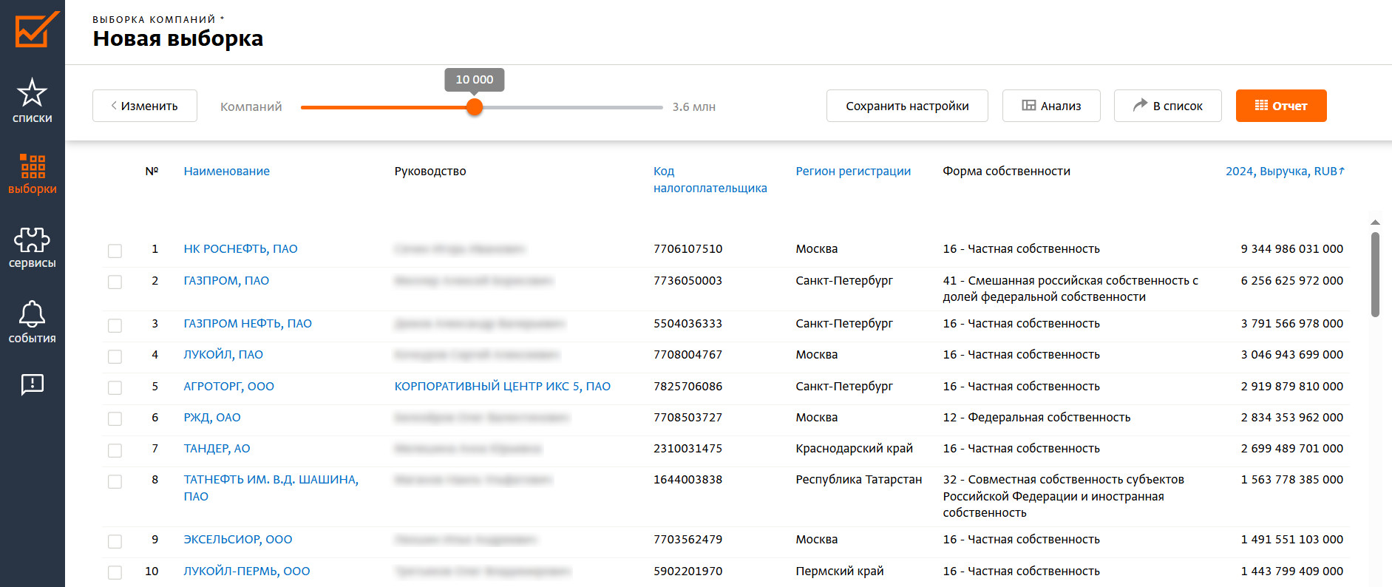
Task: Open ТАНДЕР, АО company link
Action: tap(217, 448)
